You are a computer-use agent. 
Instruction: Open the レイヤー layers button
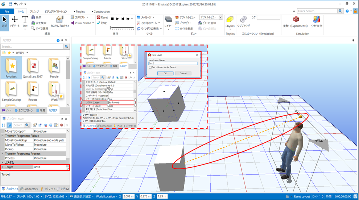point(168,23)
